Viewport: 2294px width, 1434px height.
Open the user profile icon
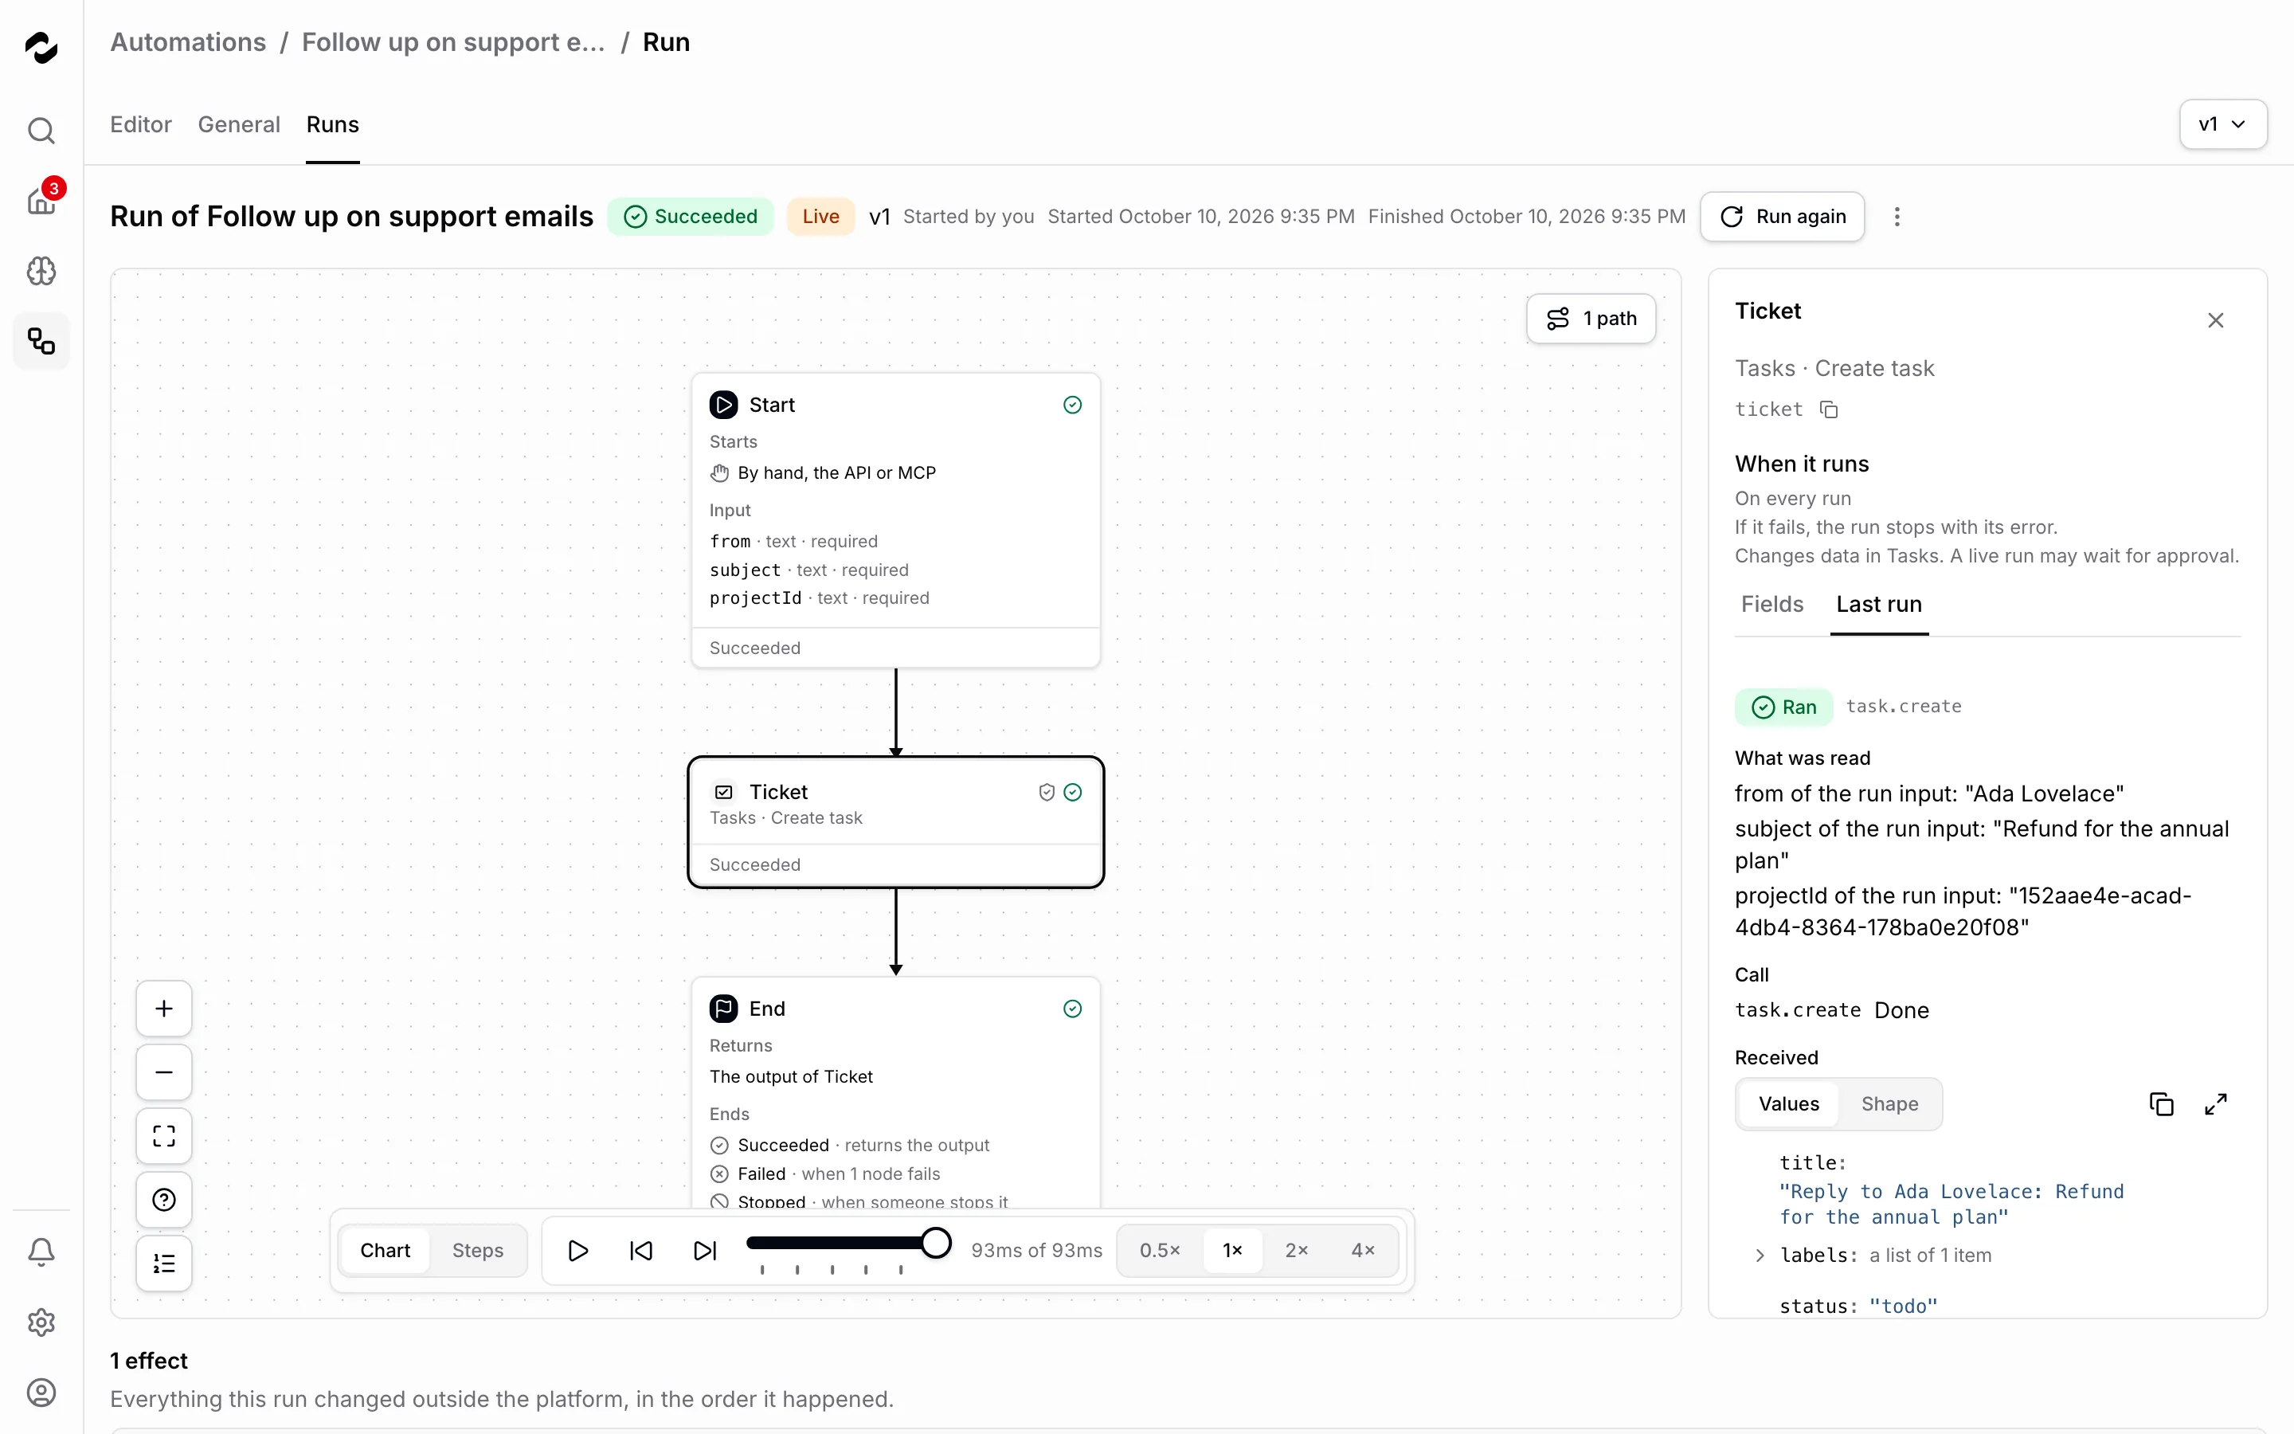(x=41, y=1393)
